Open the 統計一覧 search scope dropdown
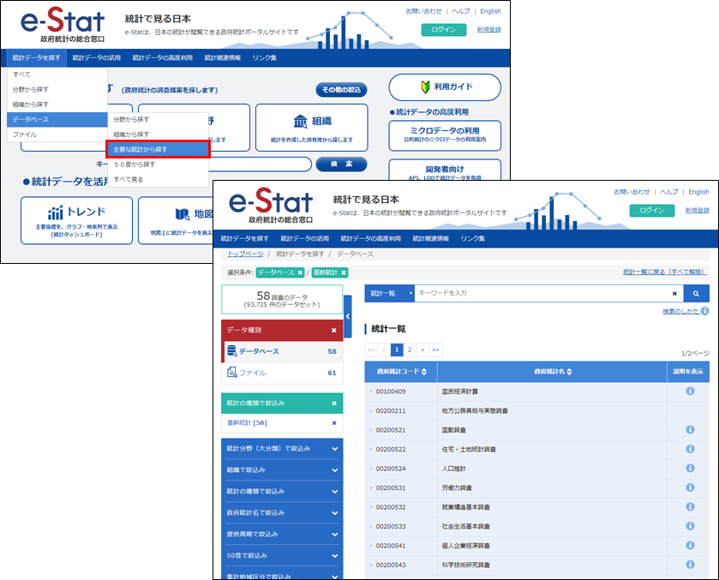The width and height of the screenshot is (719, 580). 389,294
